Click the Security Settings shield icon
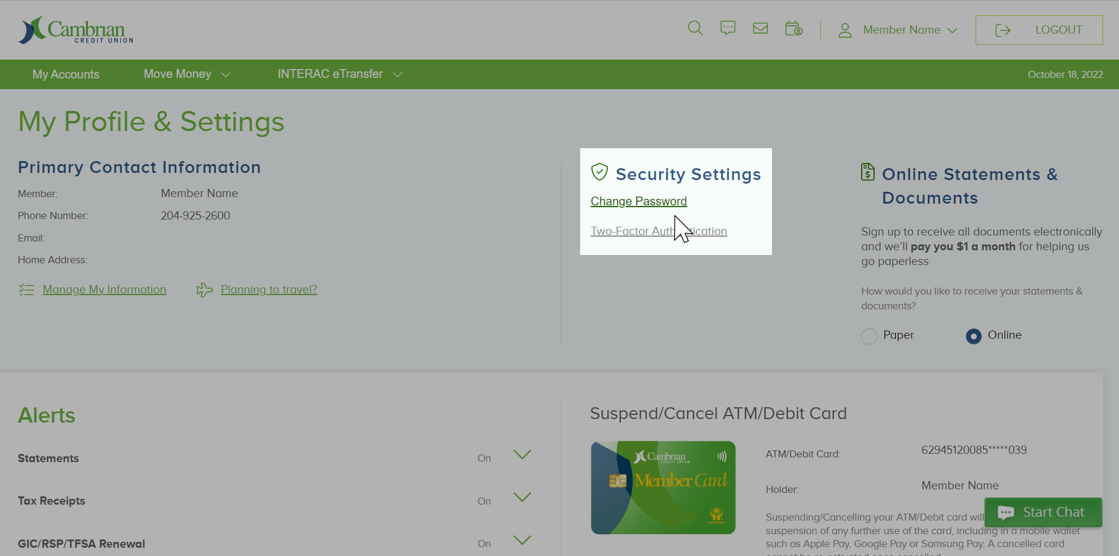1119x556 pixels. [600, 172]
